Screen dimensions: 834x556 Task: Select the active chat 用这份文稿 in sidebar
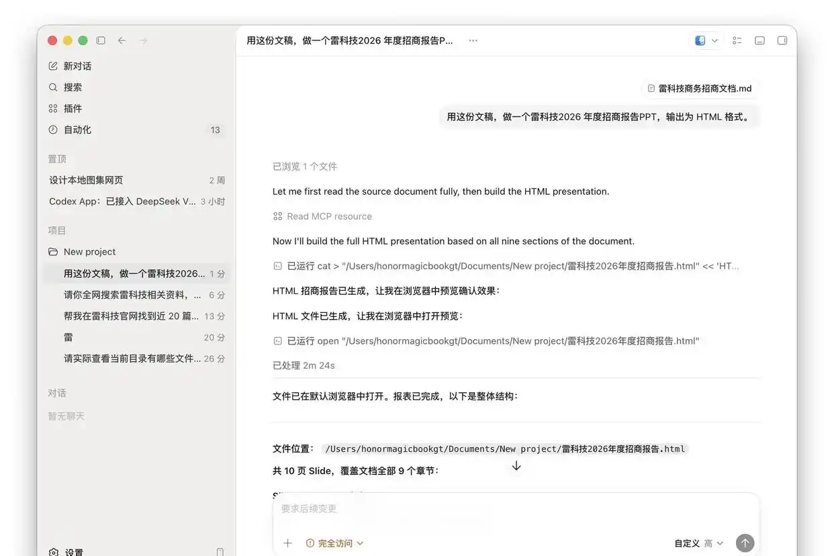tap(136, 273)
